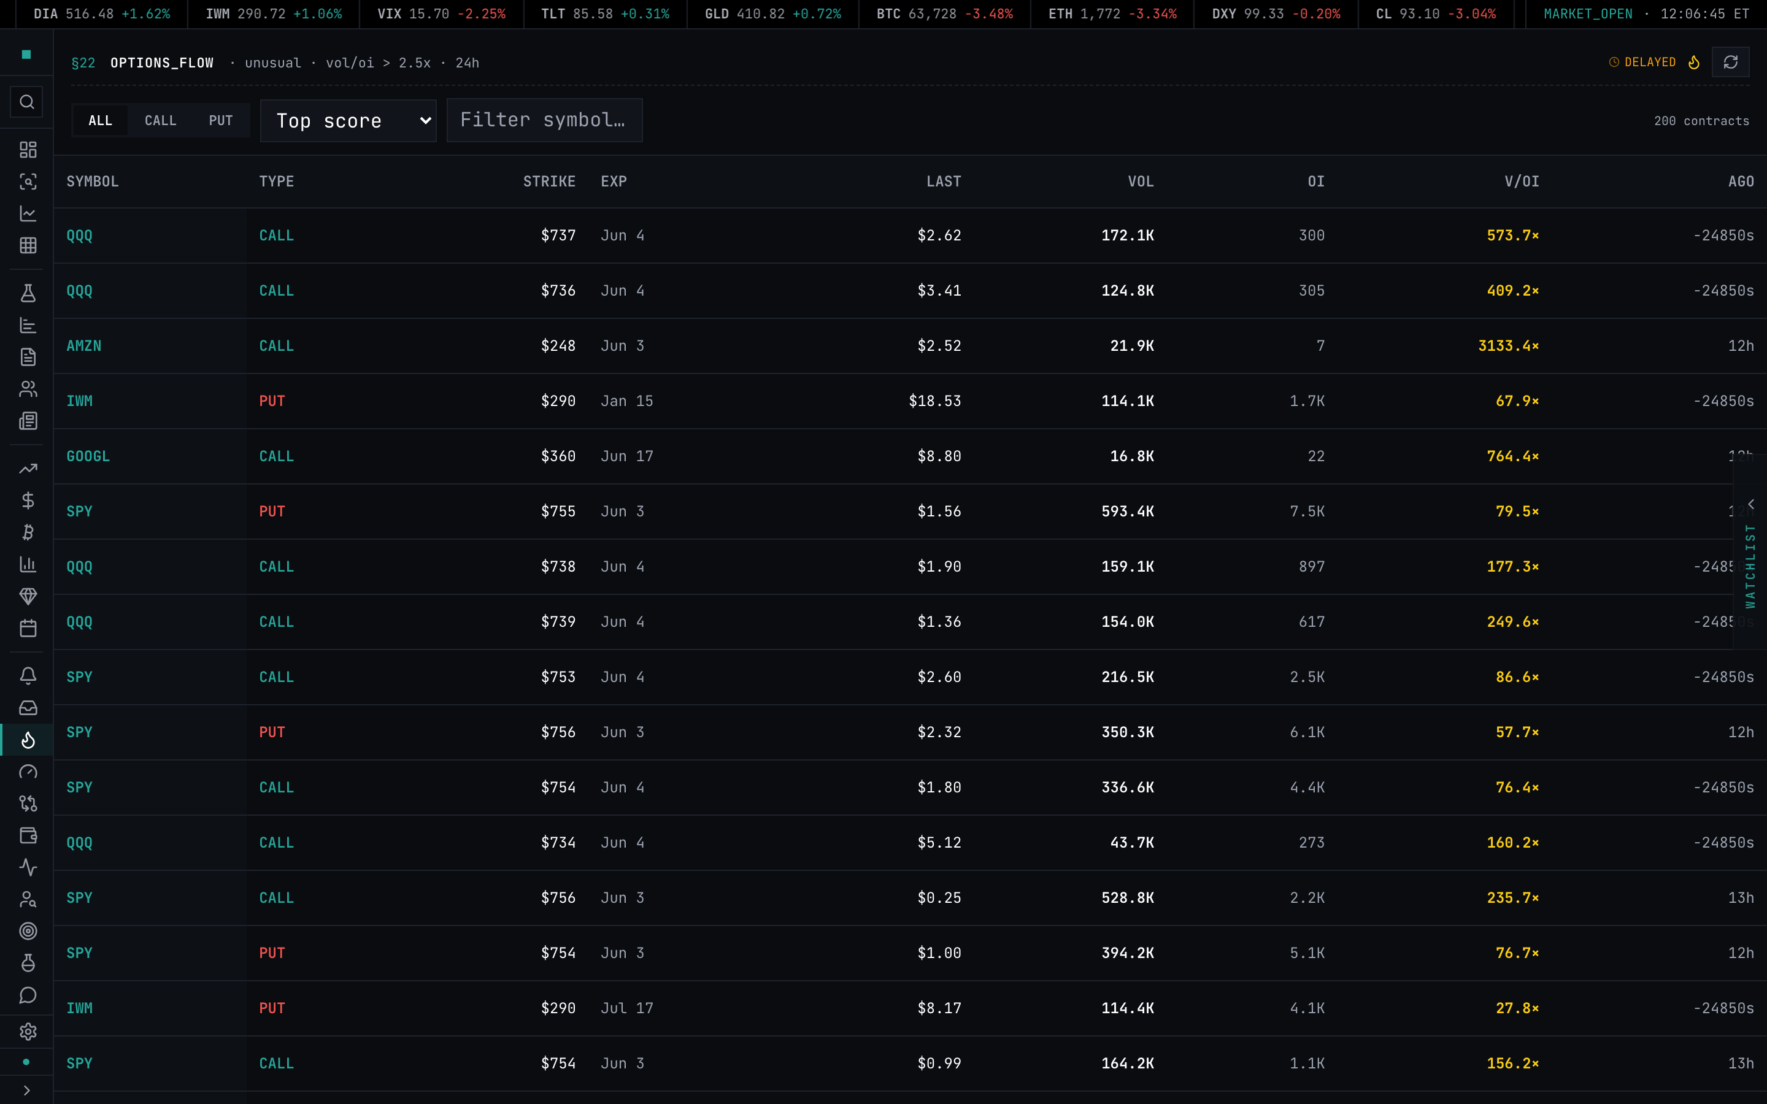Click the DELAYED status indicator

pyautogui.click(x=1642, y=62)
